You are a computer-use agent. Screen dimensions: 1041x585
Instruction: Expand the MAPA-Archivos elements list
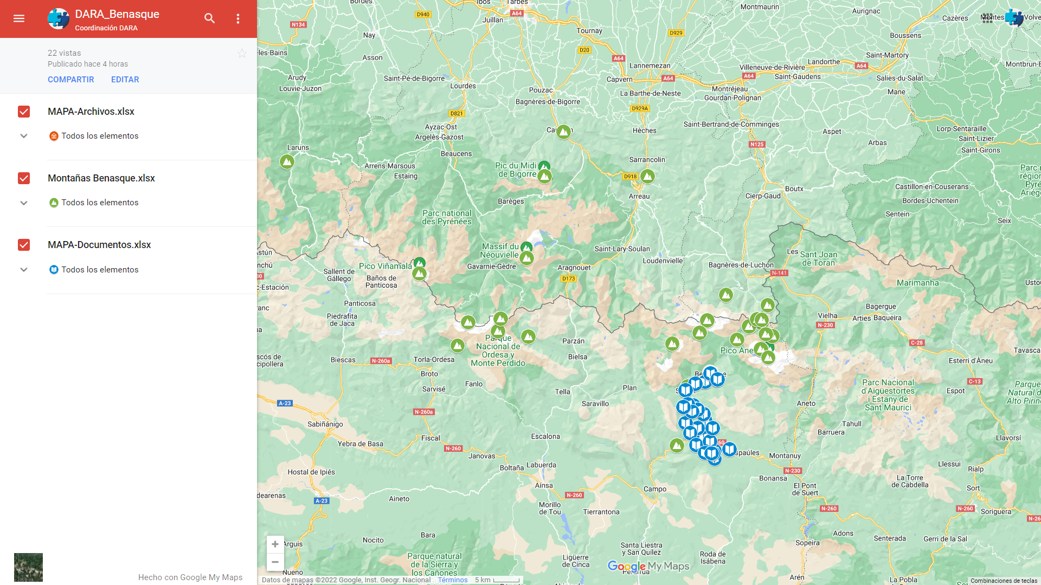coord(24,136)
